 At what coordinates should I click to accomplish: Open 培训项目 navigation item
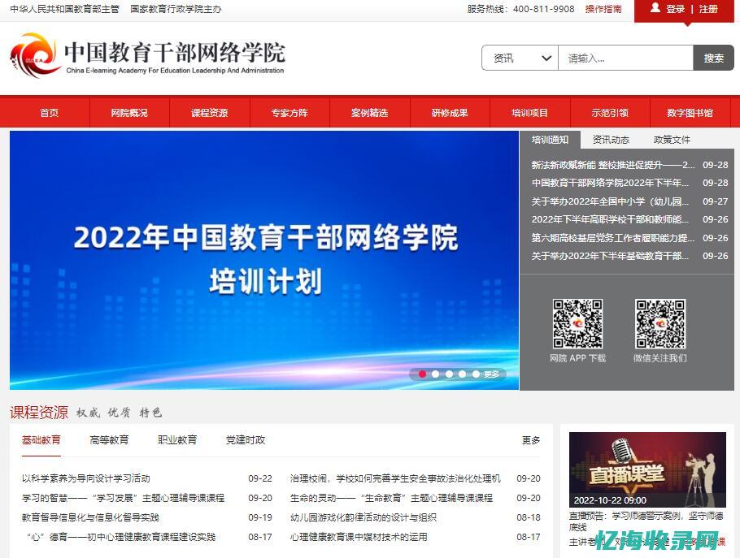529,113
